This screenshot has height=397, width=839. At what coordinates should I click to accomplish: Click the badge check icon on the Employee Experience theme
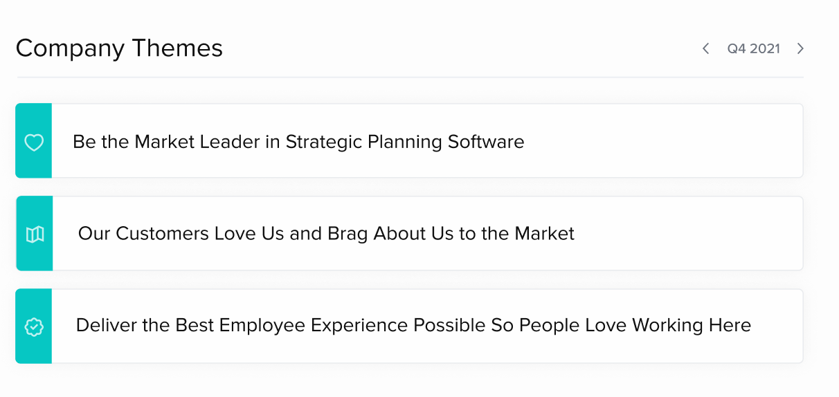(x=34, y=326)
